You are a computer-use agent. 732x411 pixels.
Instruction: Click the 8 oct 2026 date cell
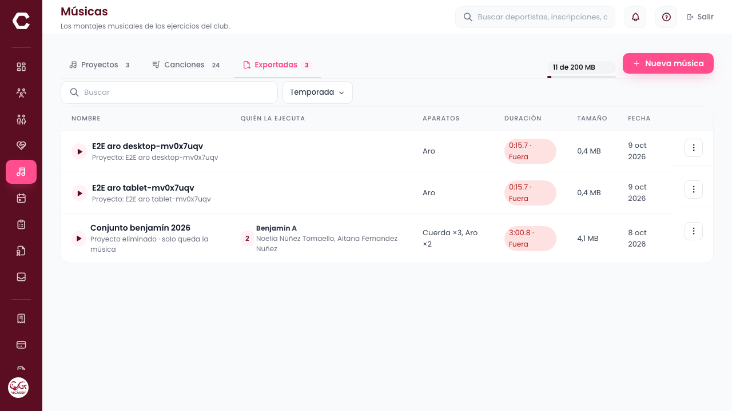[637, 239]
